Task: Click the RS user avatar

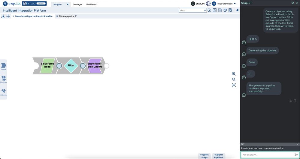Action: (x=214, y=4)
